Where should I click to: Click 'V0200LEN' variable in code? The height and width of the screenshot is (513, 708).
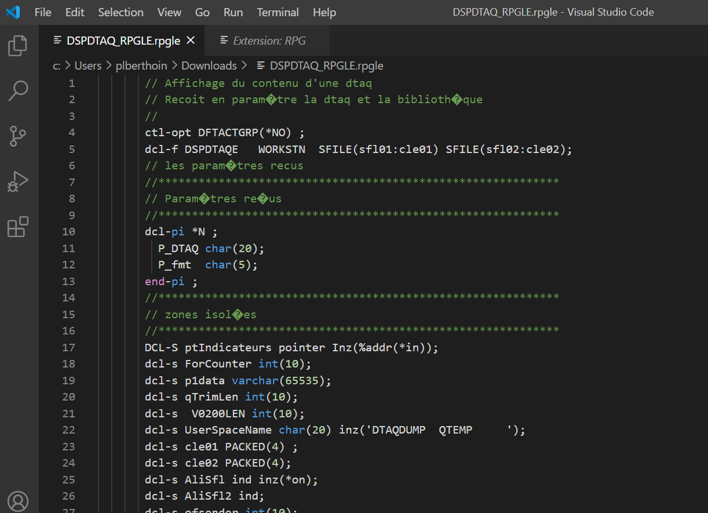pos(218,414)
